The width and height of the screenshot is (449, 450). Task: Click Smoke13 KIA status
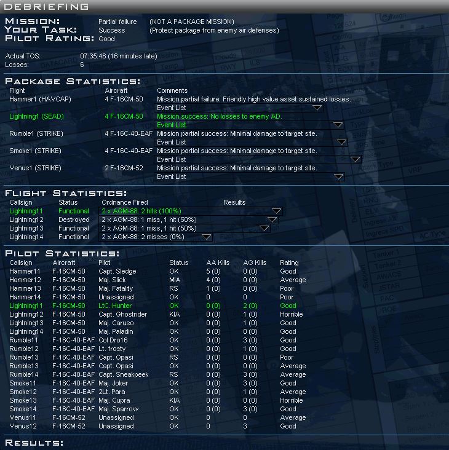pos(175,401)
